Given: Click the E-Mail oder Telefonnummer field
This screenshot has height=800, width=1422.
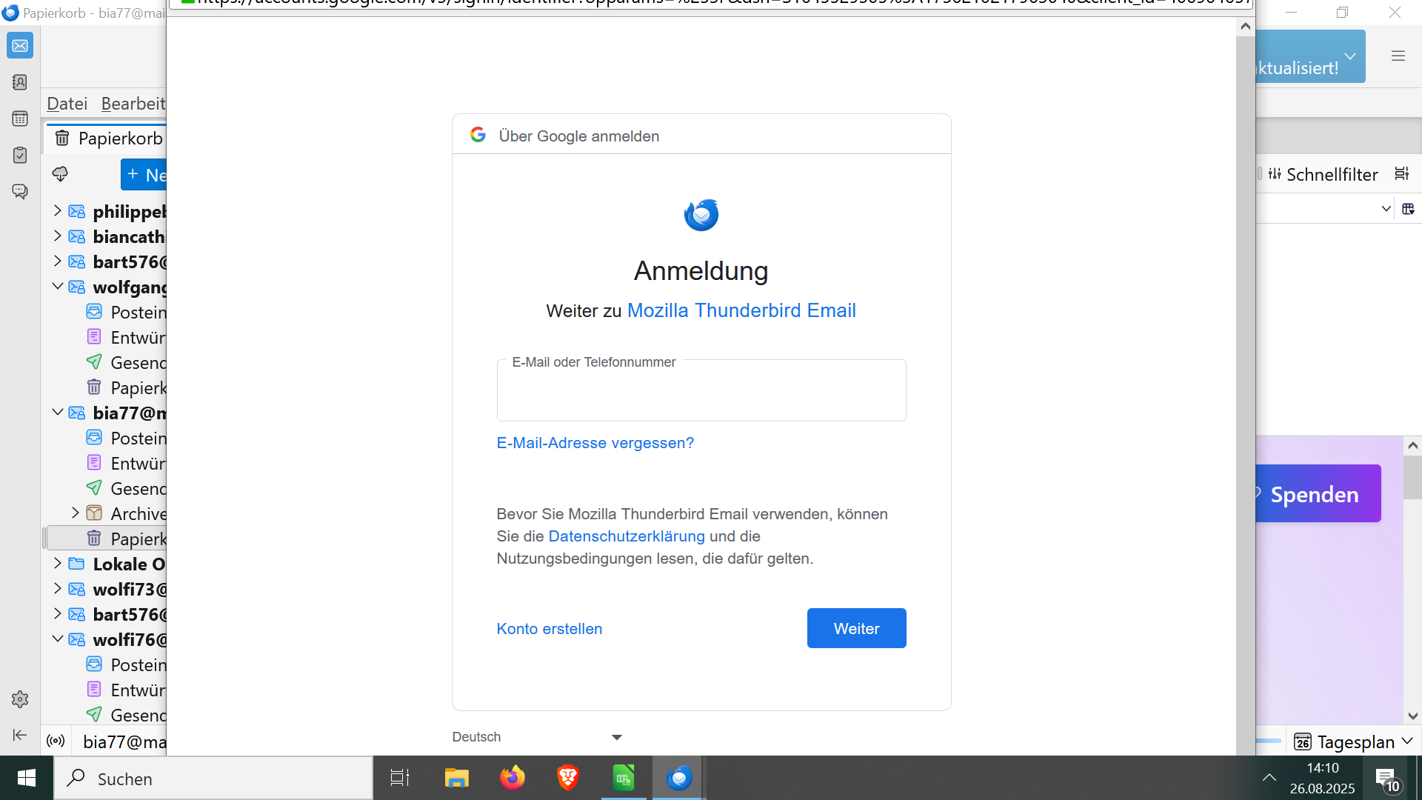Looking at the screenshot, I should click(701, 391).
